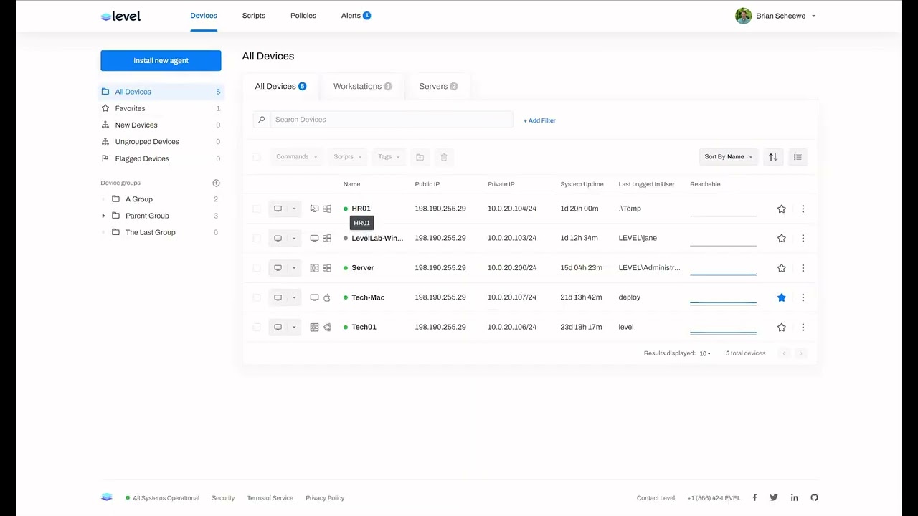Open the Alerts page

[356, 15]
